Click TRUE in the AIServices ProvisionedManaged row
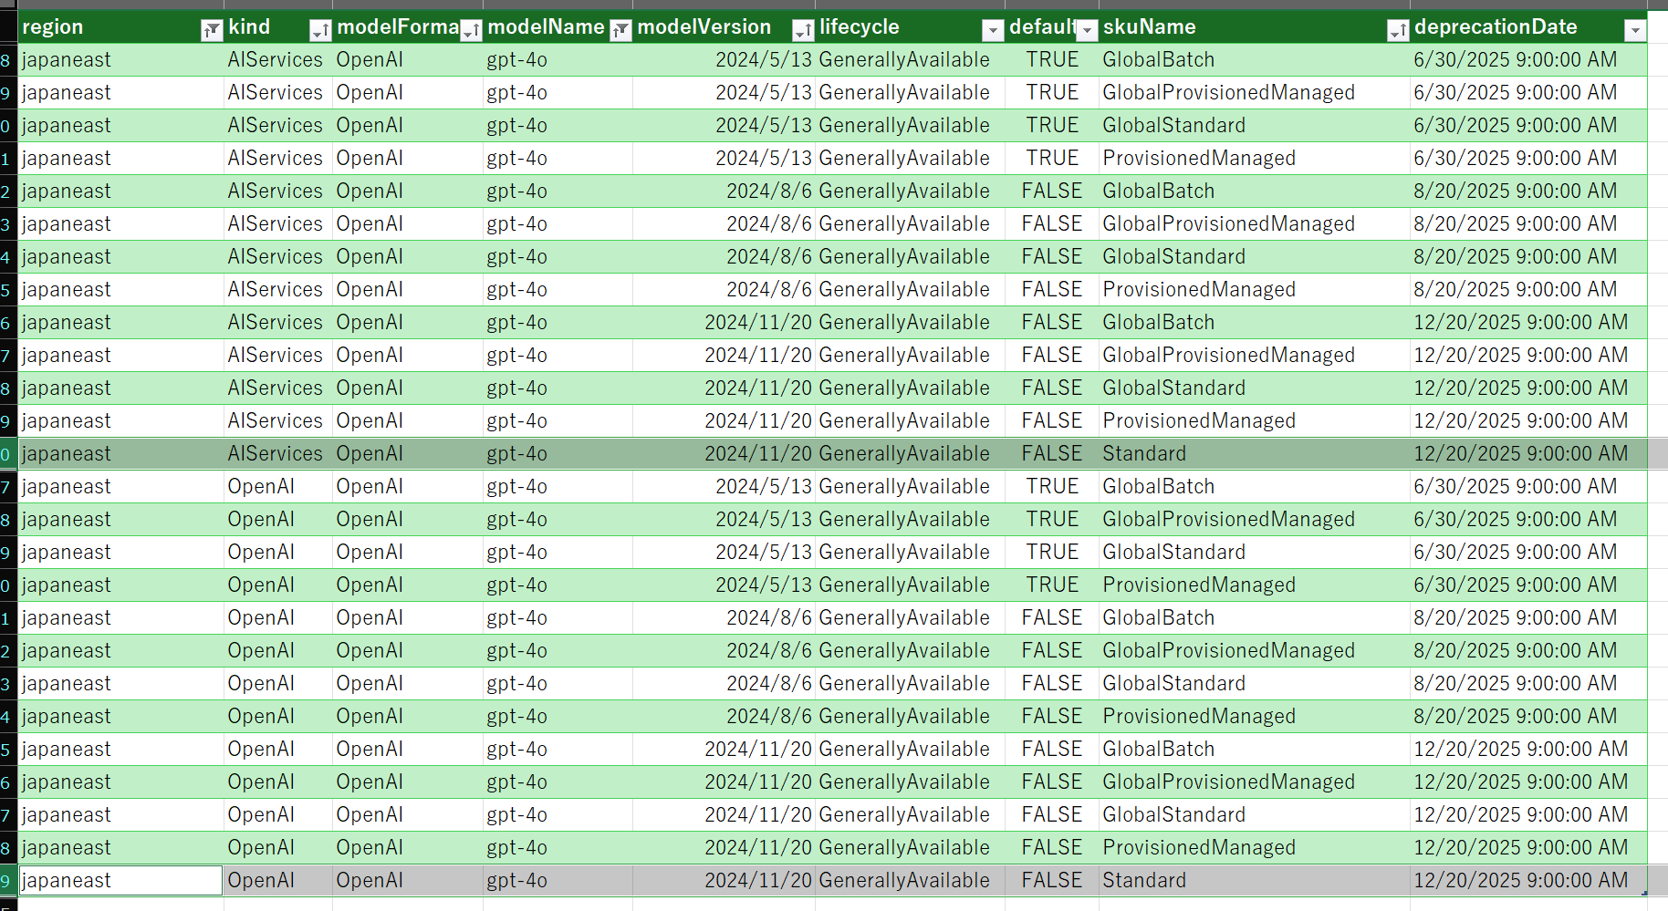 pyautogui.click(x=1052, y=158)
